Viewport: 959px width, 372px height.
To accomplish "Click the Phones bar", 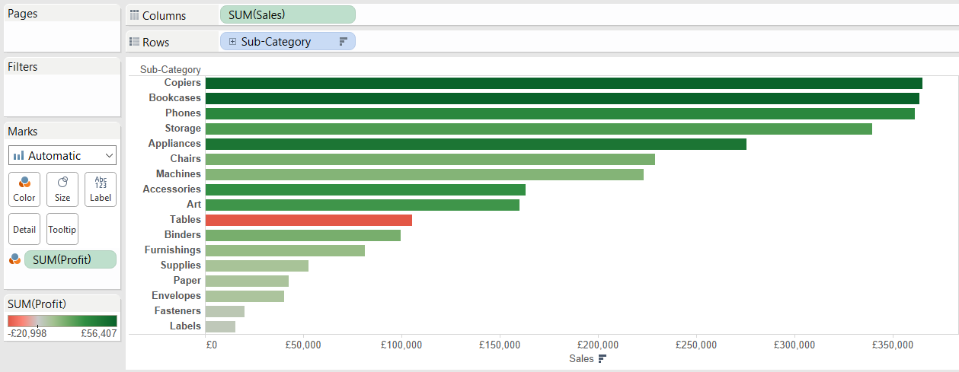I will point(560,113).
